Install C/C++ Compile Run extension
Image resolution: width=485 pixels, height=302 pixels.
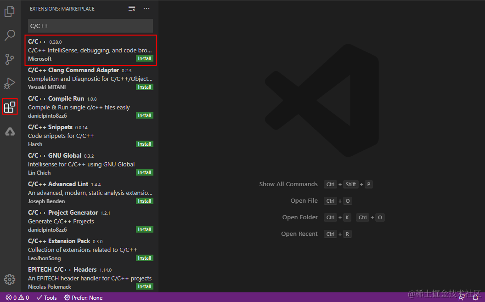[x=145, y=115]
